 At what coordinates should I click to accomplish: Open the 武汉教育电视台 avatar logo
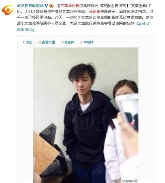(x=8, y=10)
